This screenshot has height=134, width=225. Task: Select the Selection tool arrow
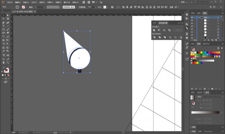4,15
